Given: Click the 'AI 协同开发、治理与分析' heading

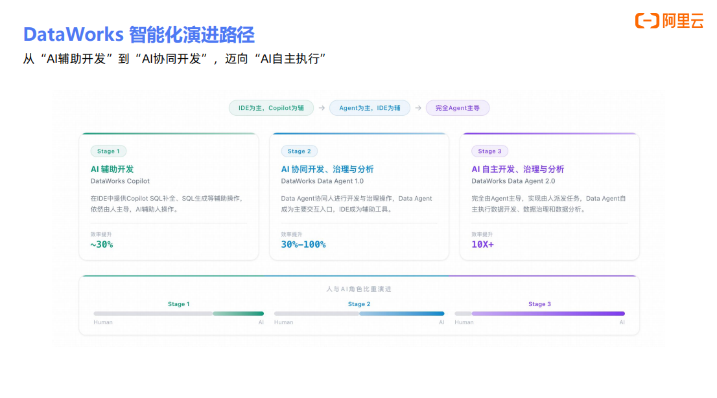Looking at the screenshot, I should 327,170.
